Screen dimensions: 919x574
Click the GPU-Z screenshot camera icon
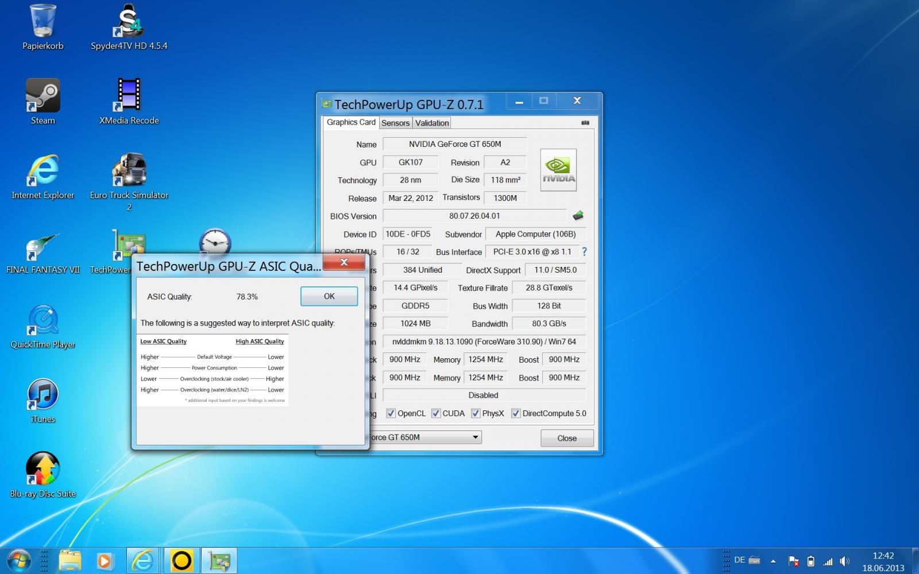pos(585,123)
